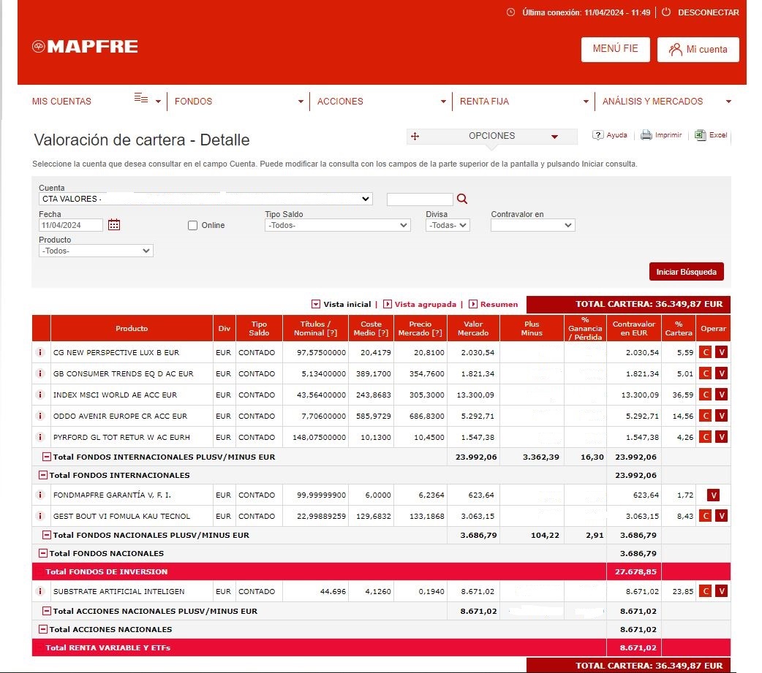This screenshot has height=673, width=762.
Task: Open the FONDOS menu
Action: coord(238,102)
